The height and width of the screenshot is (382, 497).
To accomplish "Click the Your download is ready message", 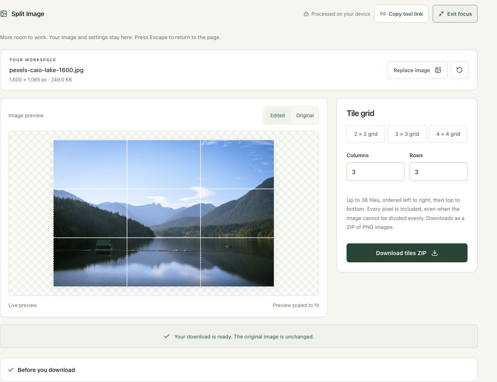I will coord(244,336).
